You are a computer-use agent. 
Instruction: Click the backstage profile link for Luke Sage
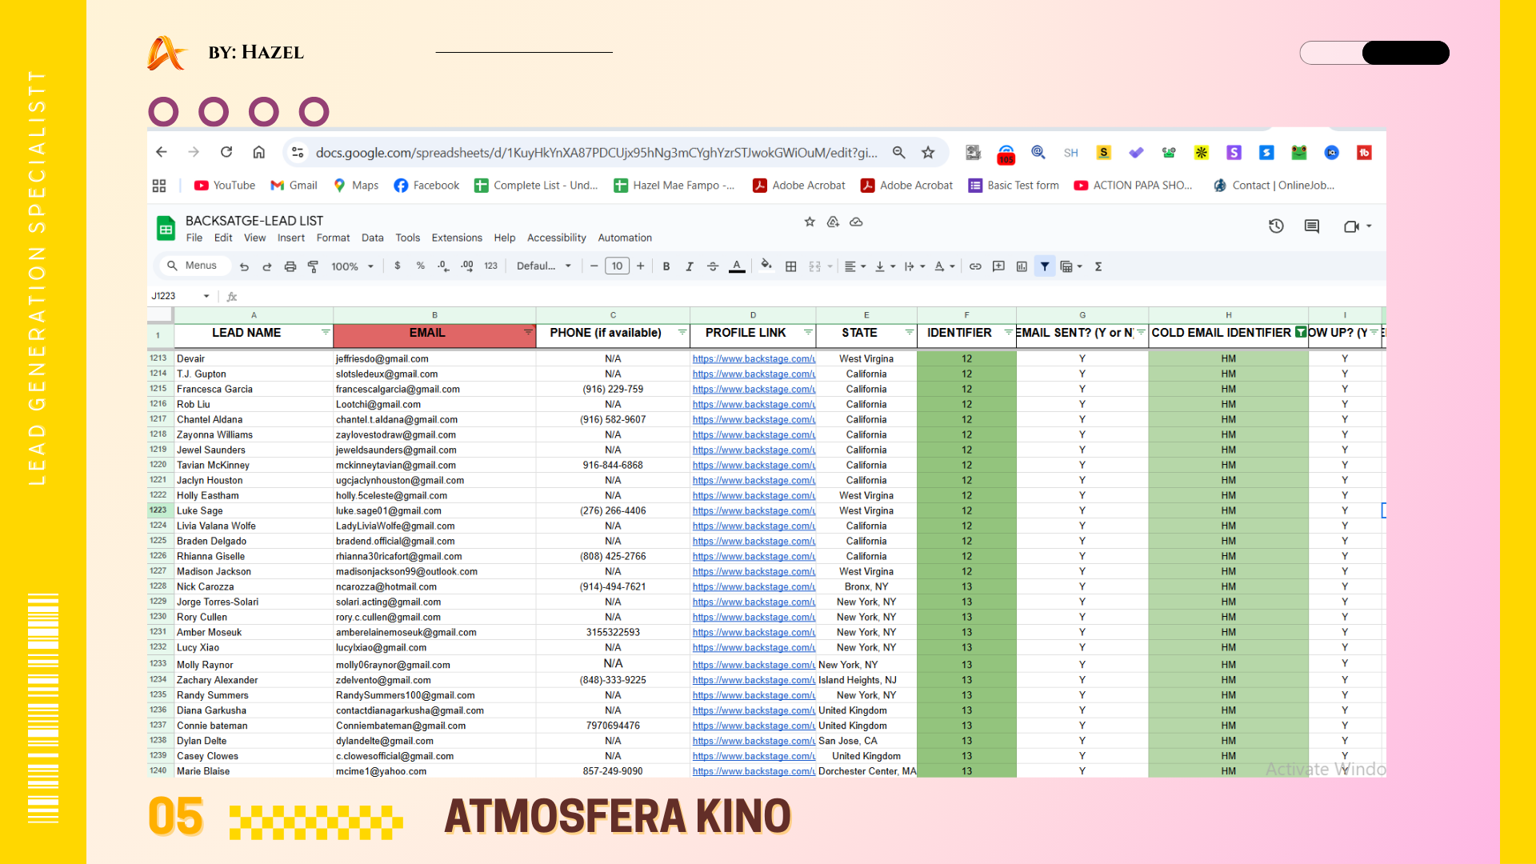pos(753,510)
